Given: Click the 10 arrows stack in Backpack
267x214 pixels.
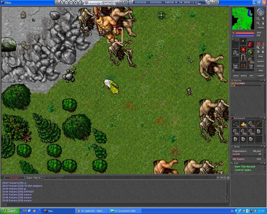Looking at the screenshot, I should pyautogui.click(x=251, y=124).
